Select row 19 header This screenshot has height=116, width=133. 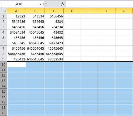click(4, 113)
